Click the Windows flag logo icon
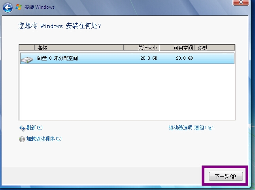 (x=19, y=7)
